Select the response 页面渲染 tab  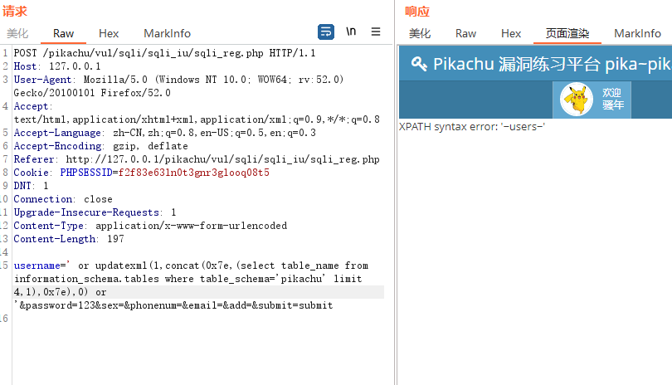pyautogui.click(x=567, y=33)
